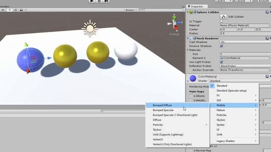Image resolution: width=271 pixels, height=152 pixels.
Task: Open Mobile Particles submenu
Action: [x=177, y=125]
